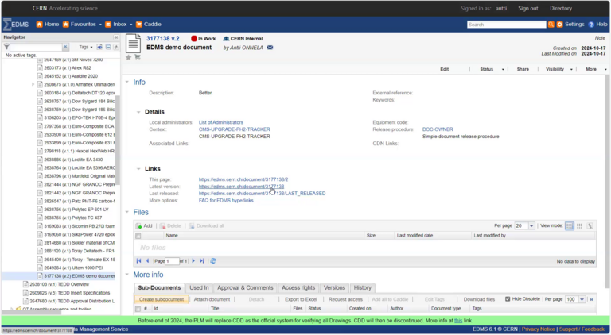Switch to the Approval & Comments tab
The width and height of the screenshot is (611, 335).
tap(245, 287)
